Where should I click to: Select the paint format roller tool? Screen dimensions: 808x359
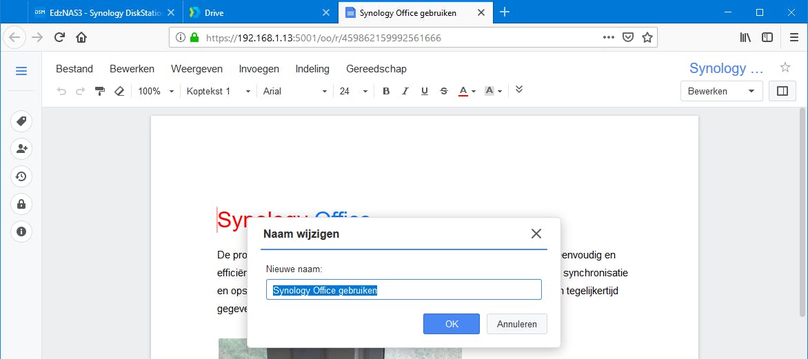pos(100,91)
